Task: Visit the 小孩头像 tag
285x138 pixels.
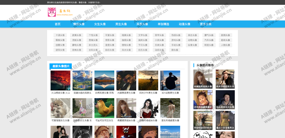Action: (159, 40)
